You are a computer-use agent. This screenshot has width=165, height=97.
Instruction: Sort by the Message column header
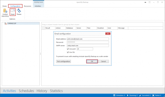123,28
